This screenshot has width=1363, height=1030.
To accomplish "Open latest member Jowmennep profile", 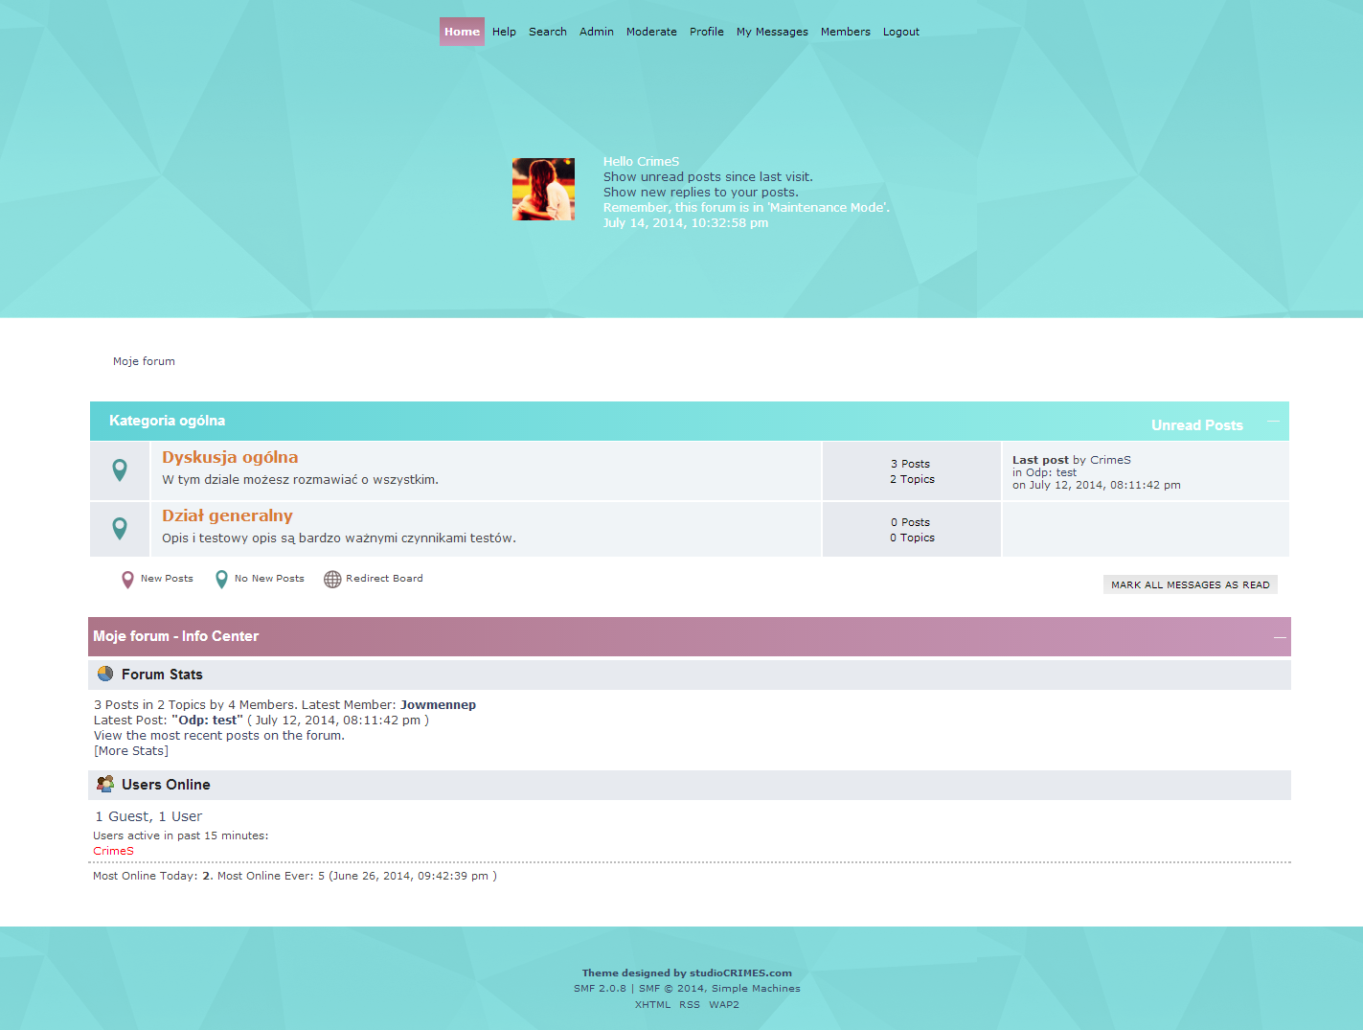I will [438, 704].
